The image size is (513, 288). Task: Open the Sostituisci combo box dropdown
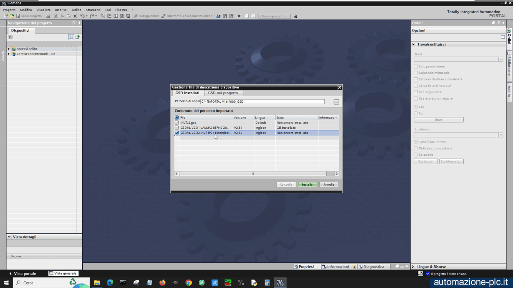click(x=501, y=135)
